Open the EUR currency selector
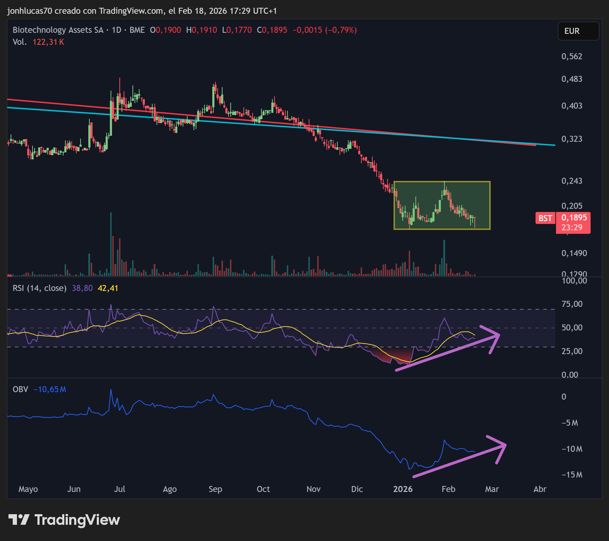Viewport: 609px width, 541px height. point(578,31)
